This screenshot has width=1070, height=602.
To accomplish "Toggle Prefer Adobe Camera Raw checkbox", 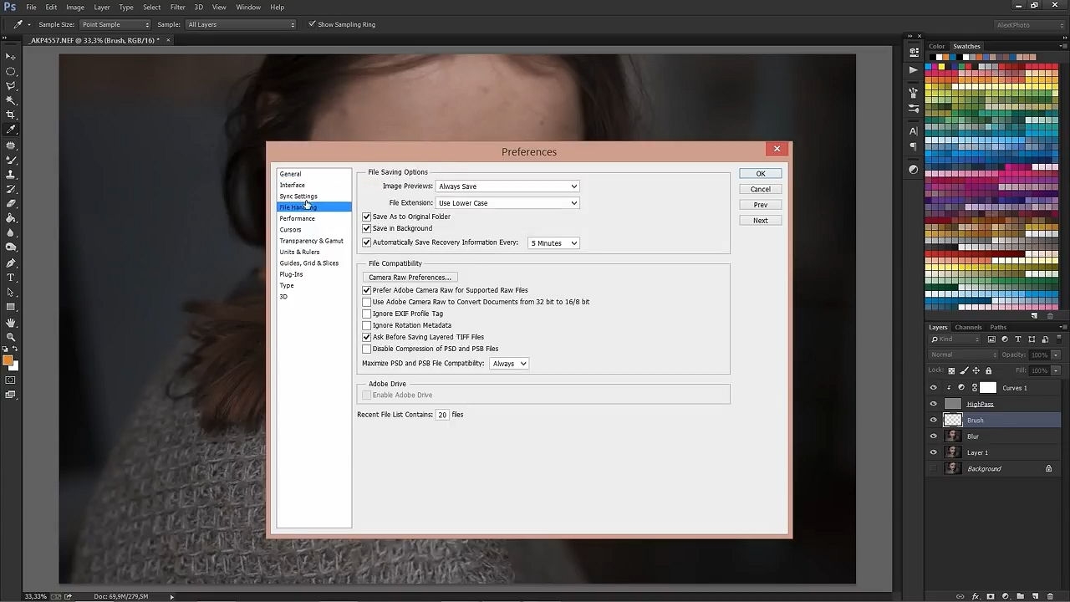I will point(366,290).
